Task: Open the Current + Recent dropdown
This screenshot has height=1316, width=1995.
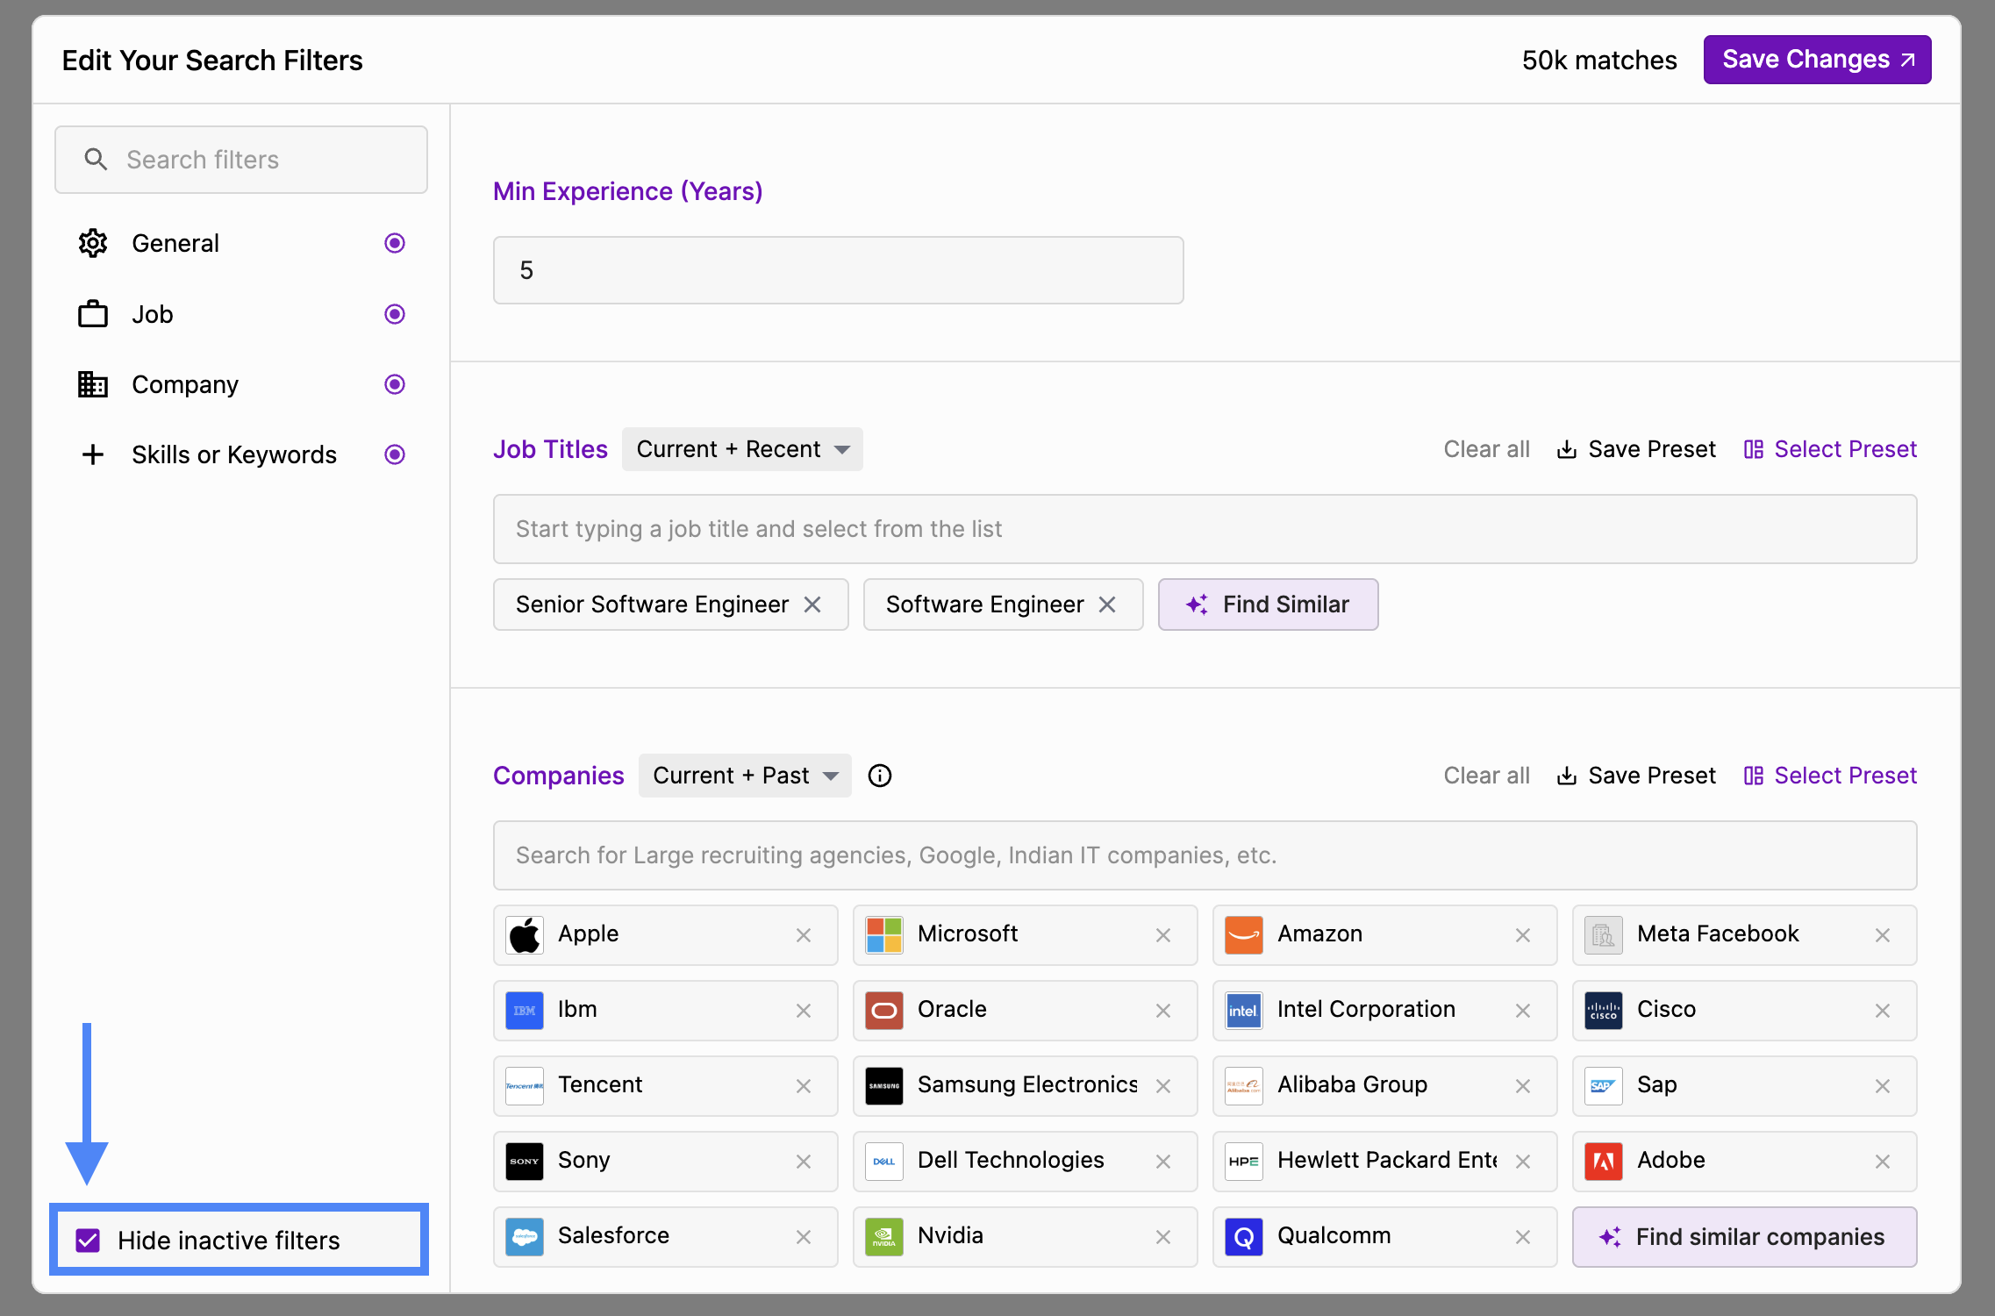Action: pos(742,449)
